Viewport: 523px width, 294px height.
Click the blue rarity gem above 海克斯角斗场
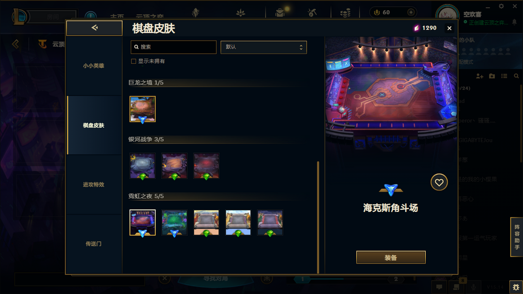391,190
